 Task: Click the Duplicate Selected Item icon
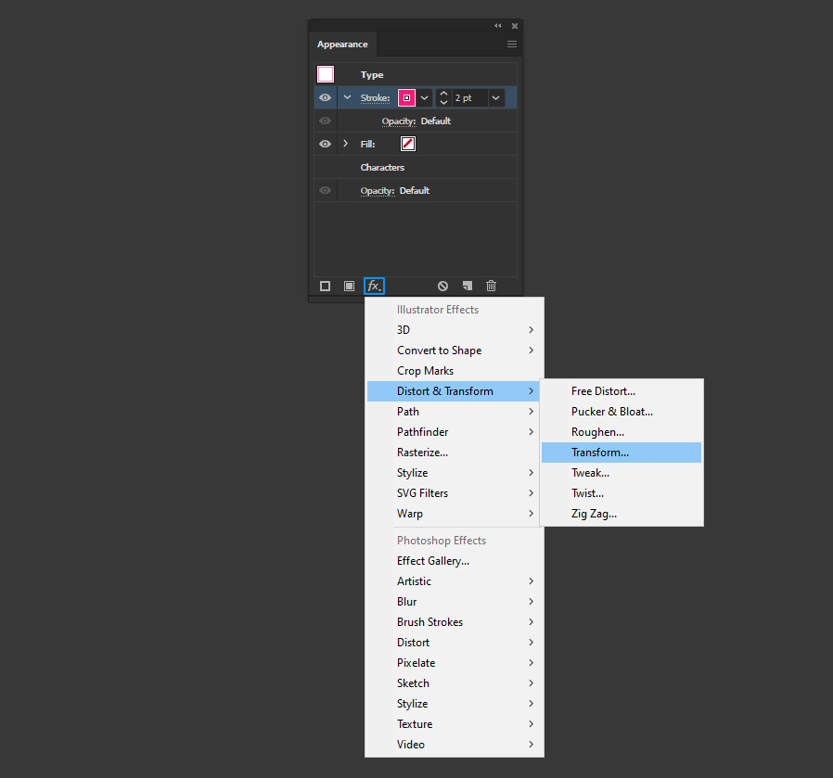tap(467, 287)
